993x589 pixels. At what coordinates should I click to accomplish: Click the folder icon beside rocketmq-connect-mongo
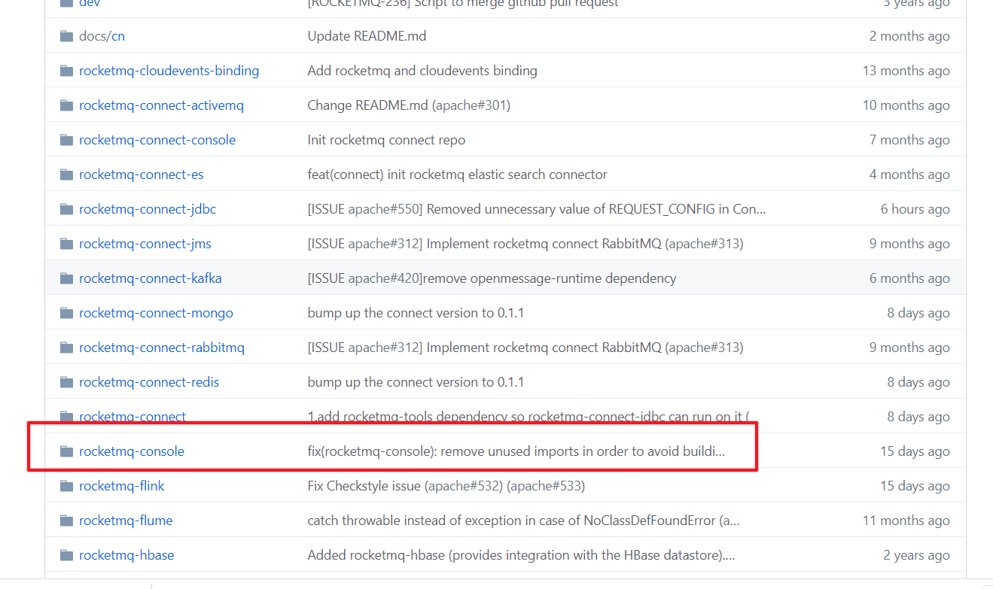tap(66, 312)
